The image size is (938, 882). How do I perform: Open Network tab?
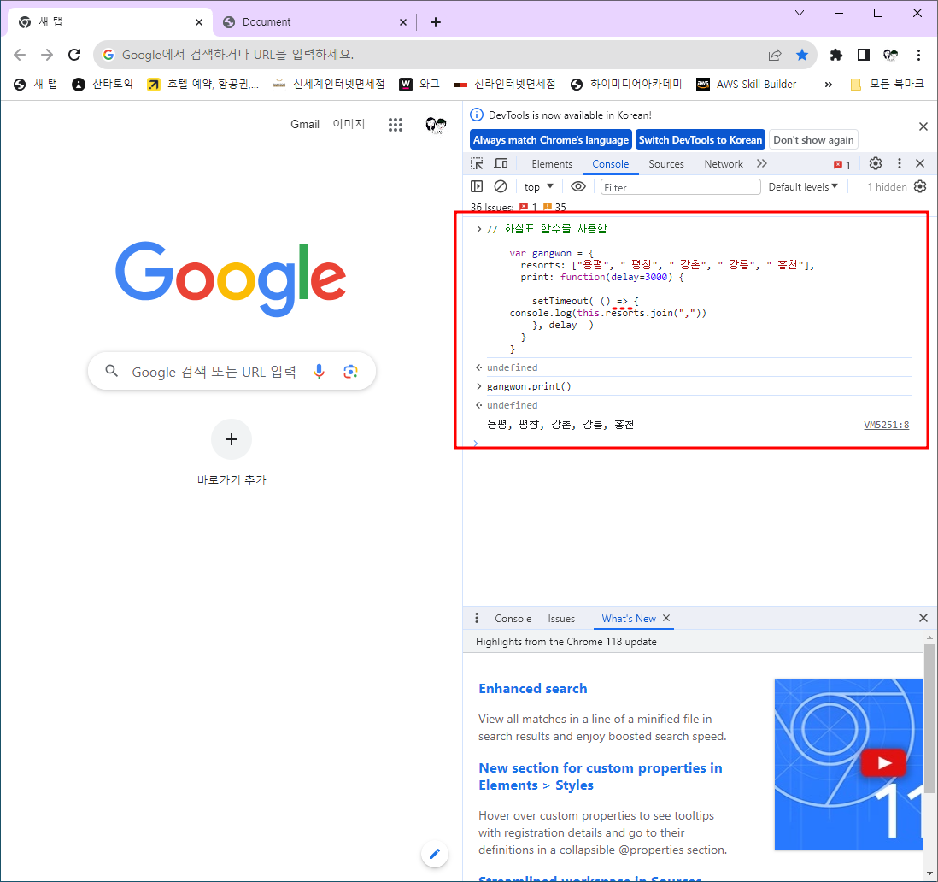[724, 164]
